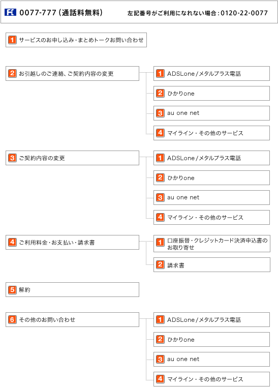Click the alternate number 0120-22-0077
Viewport: 278px width, 387px height.
244,13
